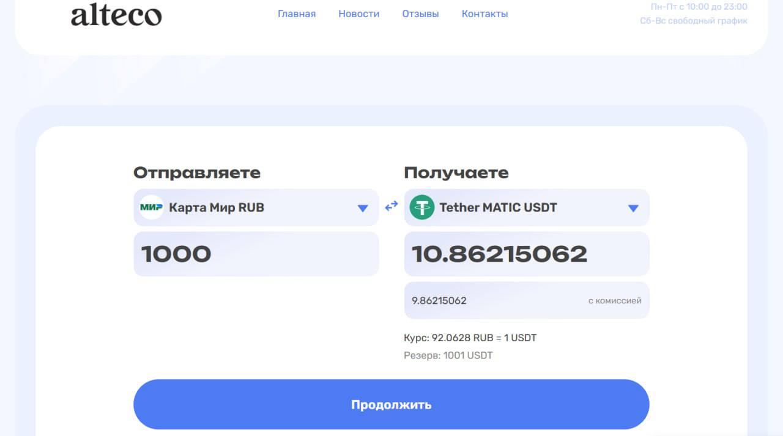783x436 pixels.
Task: Click the Курс exchange rate text
Action: click(470, 338)
